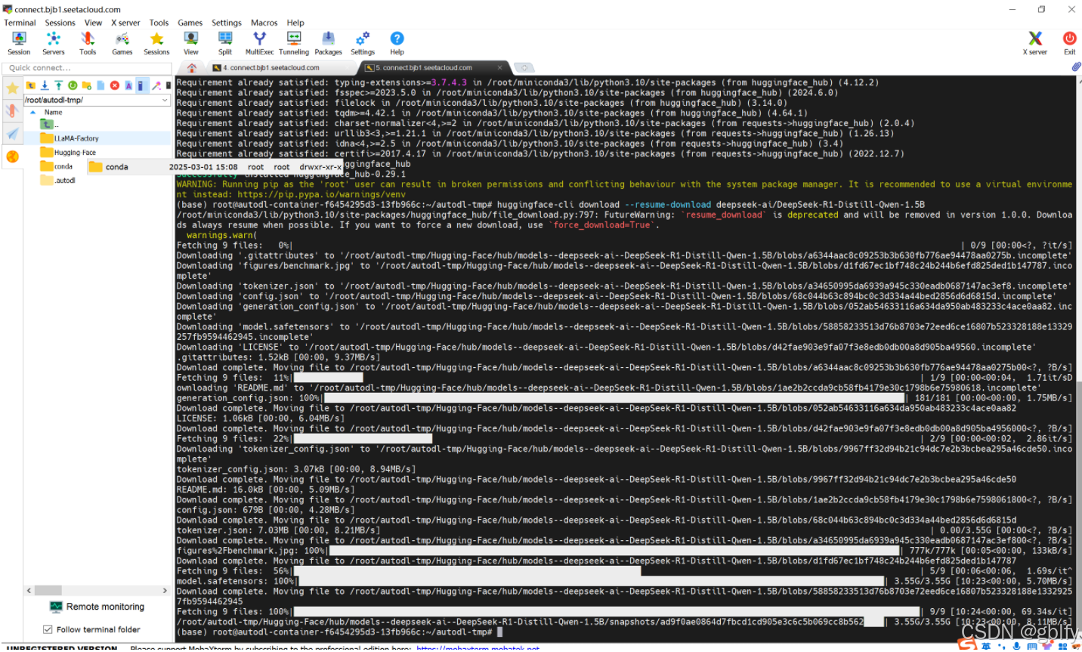1082x652 pixels.
Task: Open the X server menu
Action: [125, 23]
